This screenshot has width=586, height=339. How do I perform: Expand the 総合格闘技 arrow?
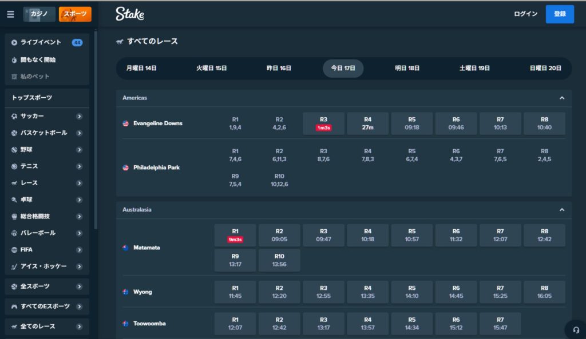click(79, 217)
